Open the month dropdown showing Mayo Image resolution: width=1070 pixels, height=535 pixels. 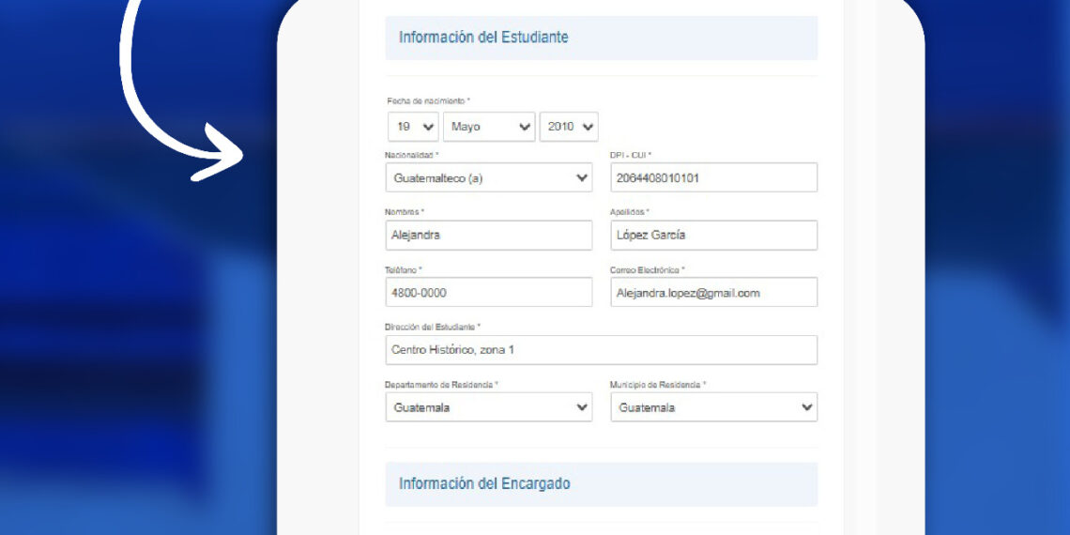point(488,127)
